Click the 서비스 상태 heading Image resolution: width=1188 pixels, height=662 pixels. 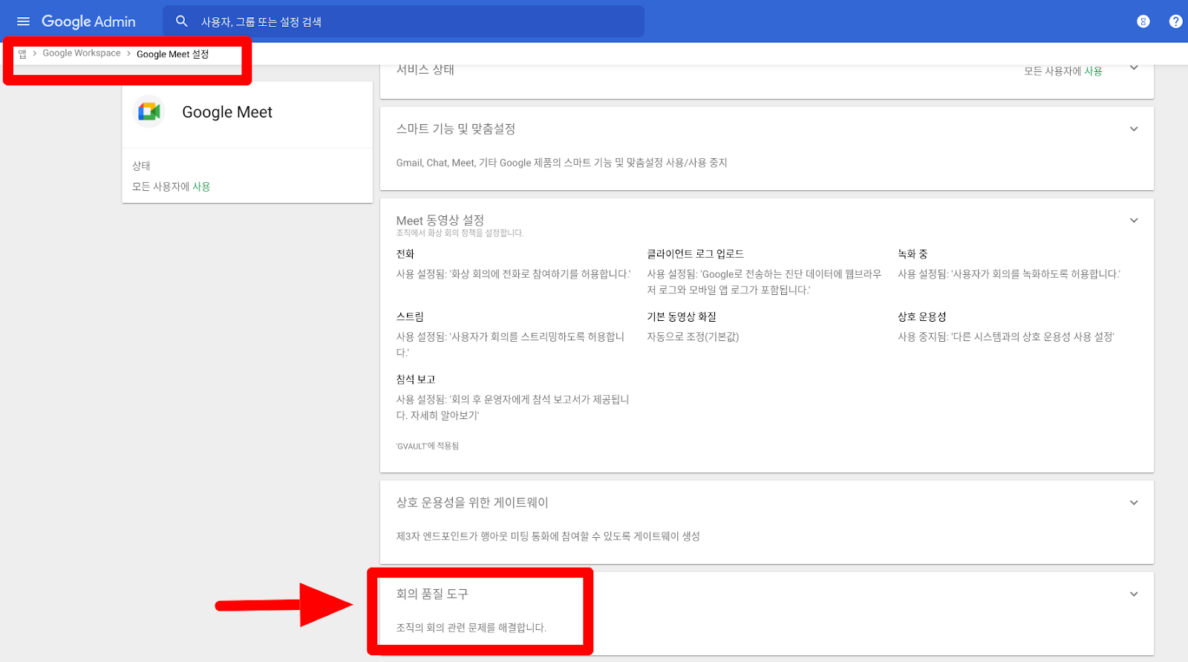425,70
